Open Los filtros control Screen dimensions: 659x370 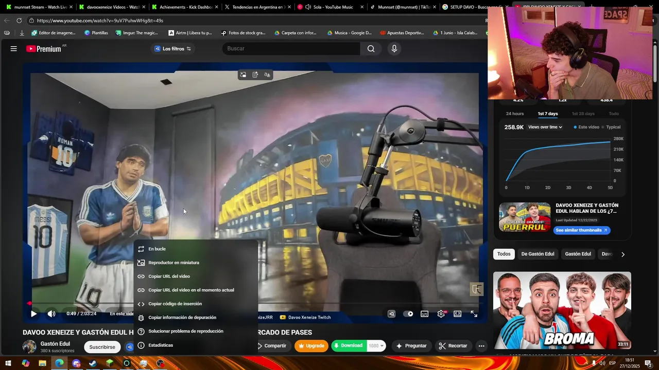point(172,49)
